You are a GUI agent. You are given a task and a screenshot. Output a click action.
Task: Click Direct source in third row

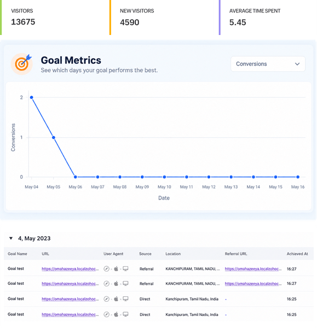[145, 299]
